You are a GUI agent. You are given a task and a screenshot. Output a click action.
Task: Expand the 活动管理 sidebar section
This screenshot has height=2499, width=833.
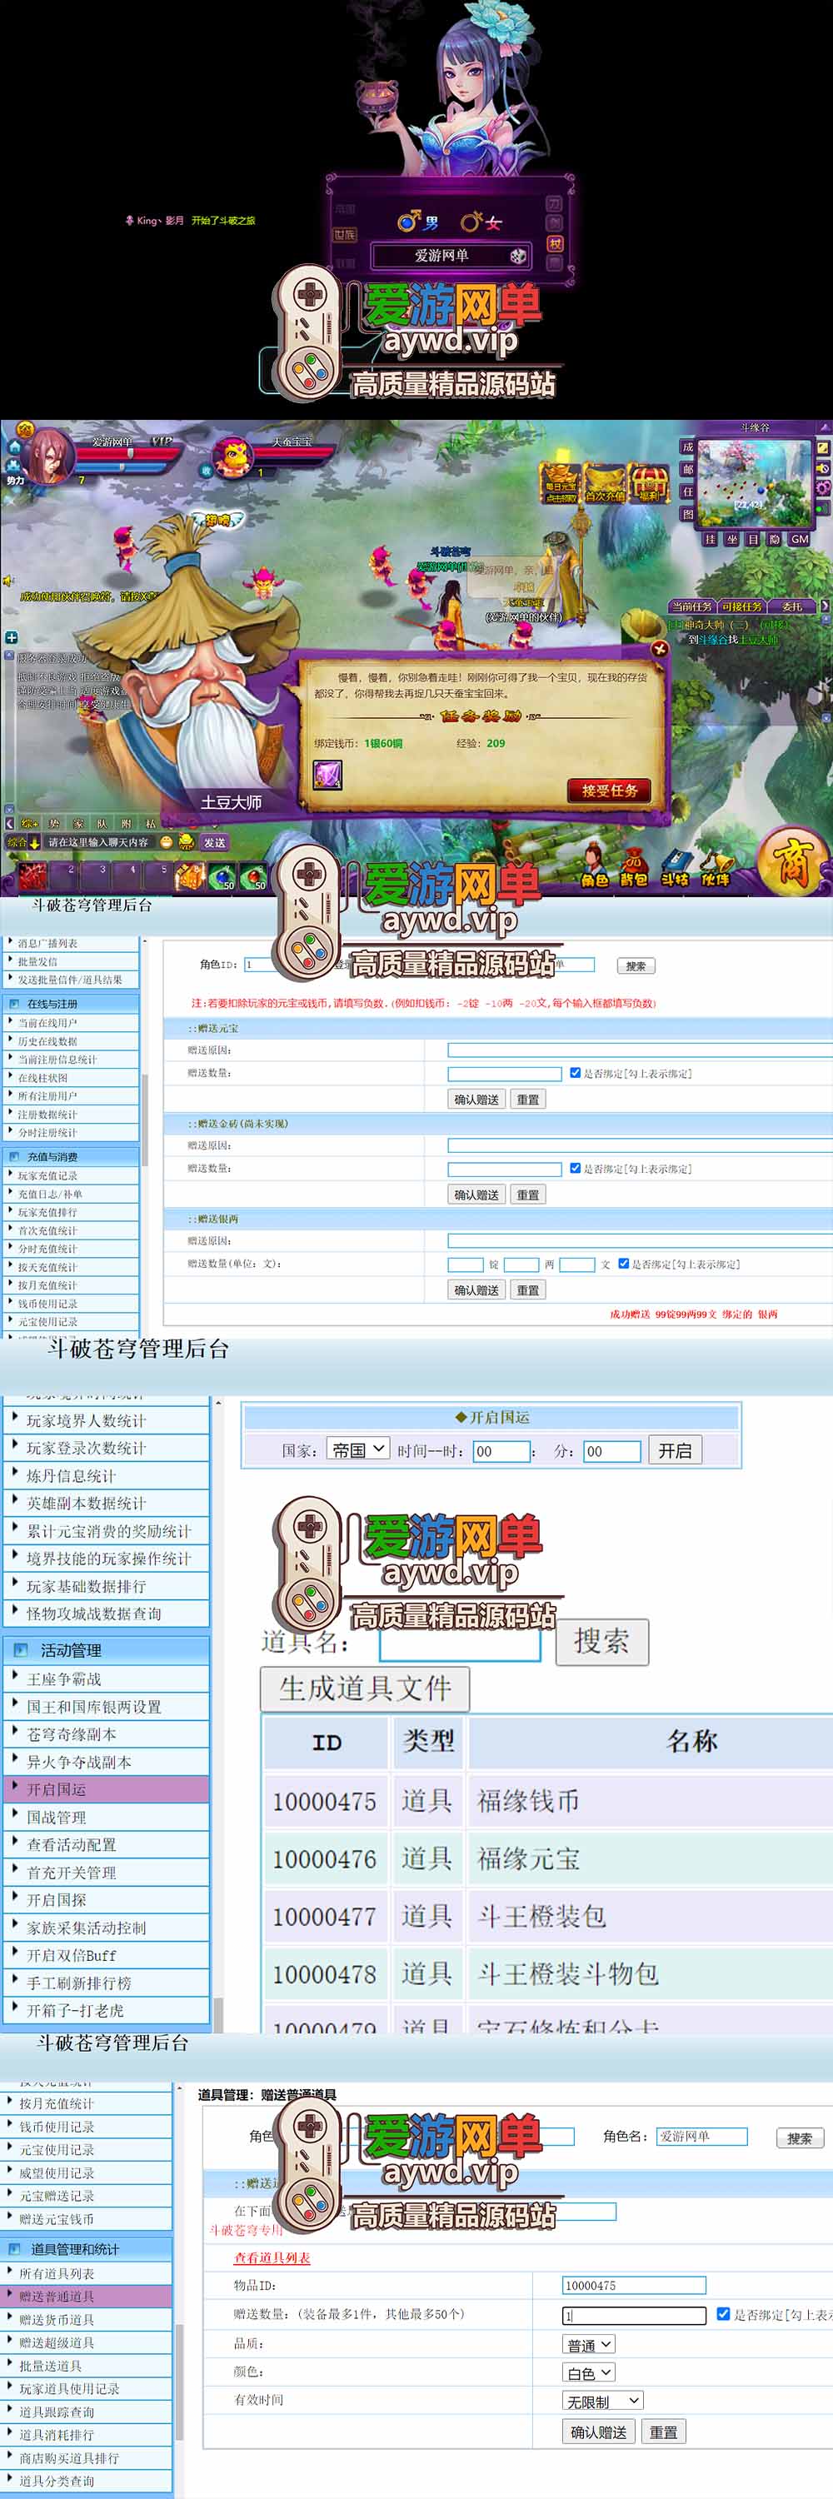(x=106, y=1649)
